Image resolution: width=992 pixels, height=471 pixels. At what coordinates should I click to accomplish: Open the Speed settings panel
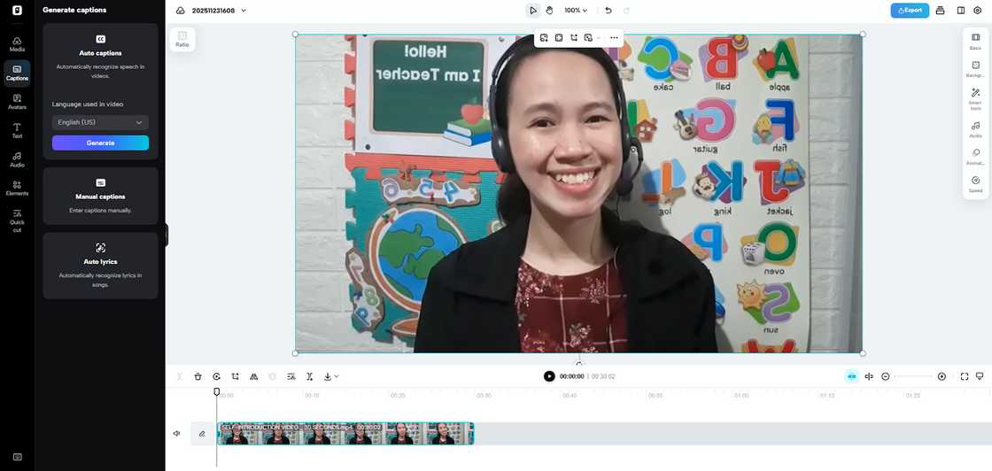(975, 183)
